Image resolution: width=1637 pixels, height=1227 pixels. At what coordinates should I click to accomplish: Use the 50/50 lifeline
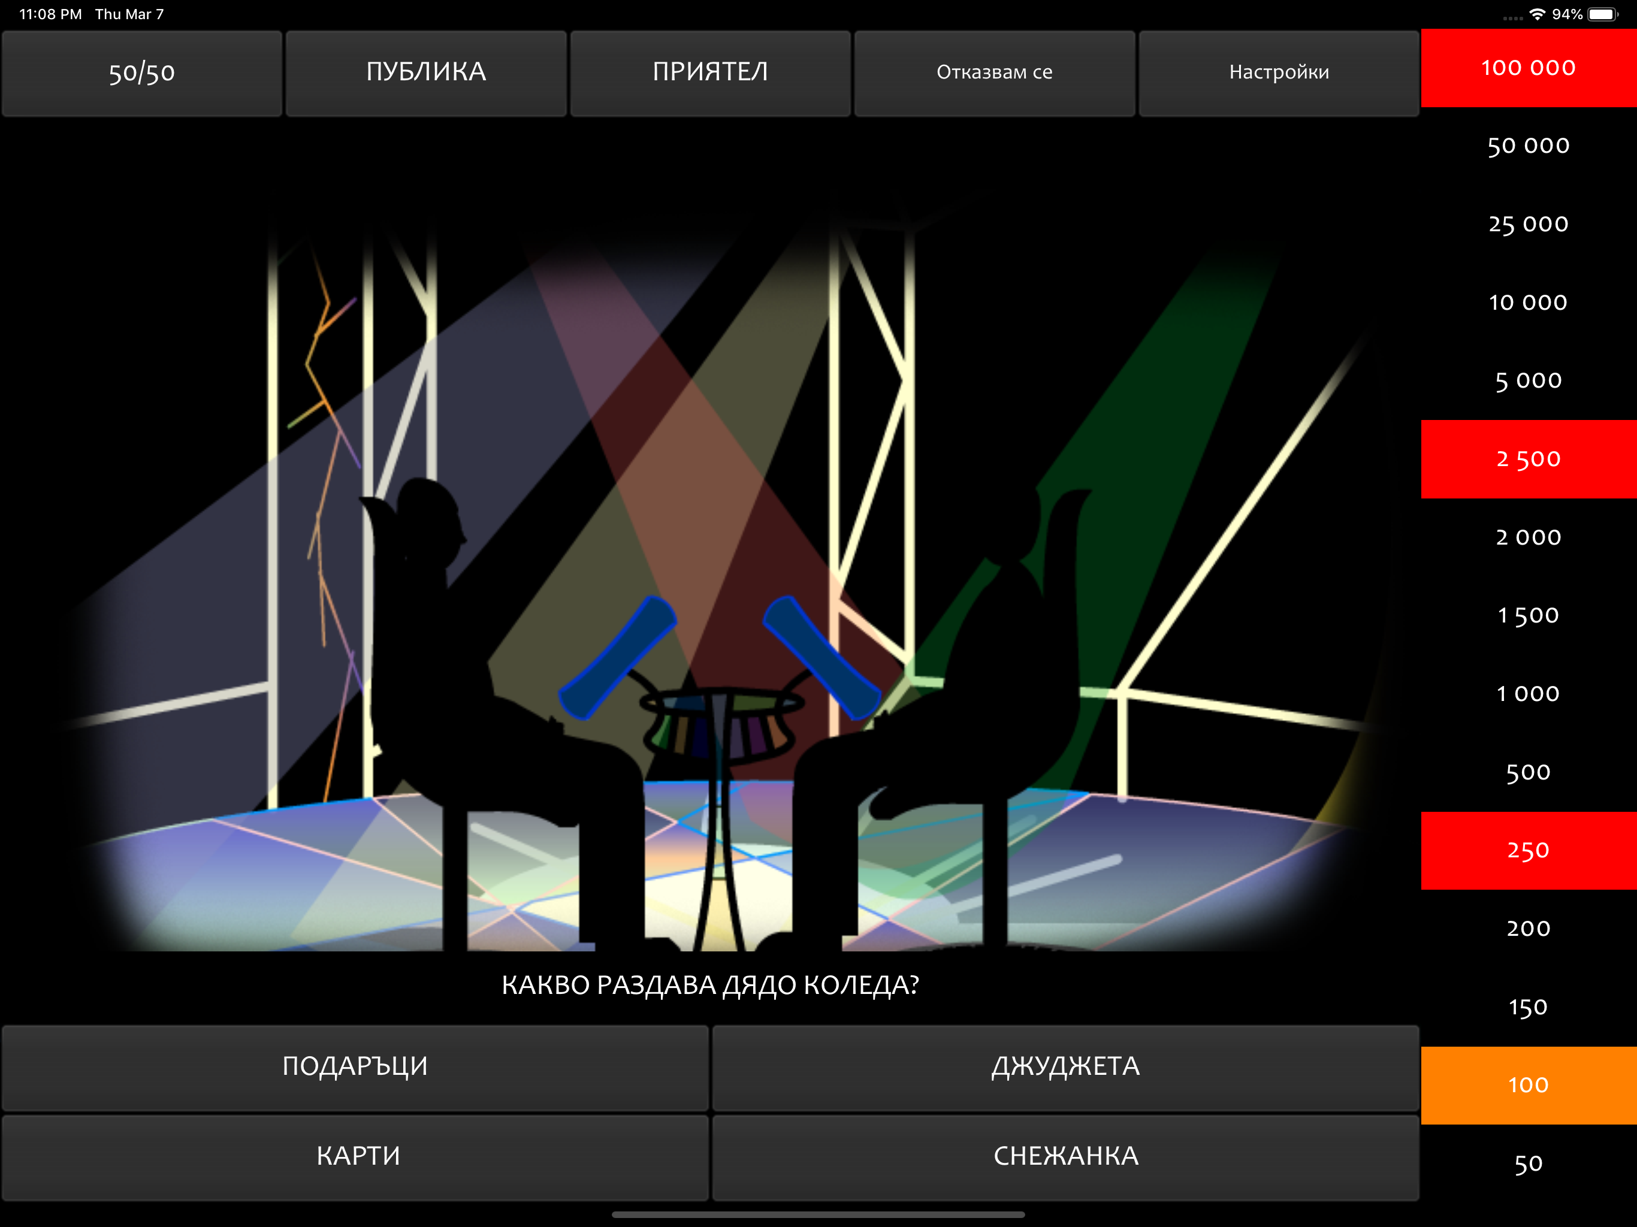141,72
